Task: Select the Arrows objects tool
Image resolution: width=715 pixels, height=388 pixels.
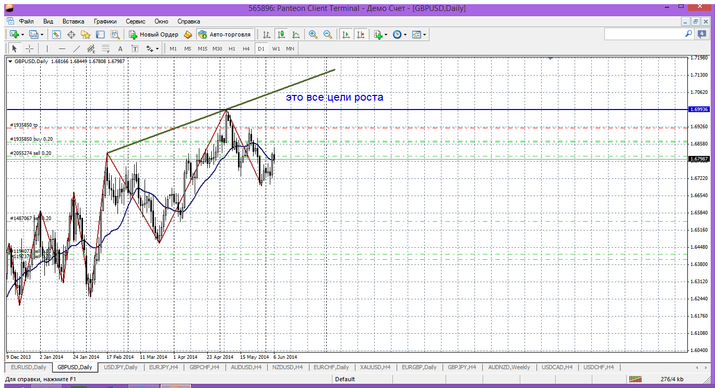Action: coord(149,48)
